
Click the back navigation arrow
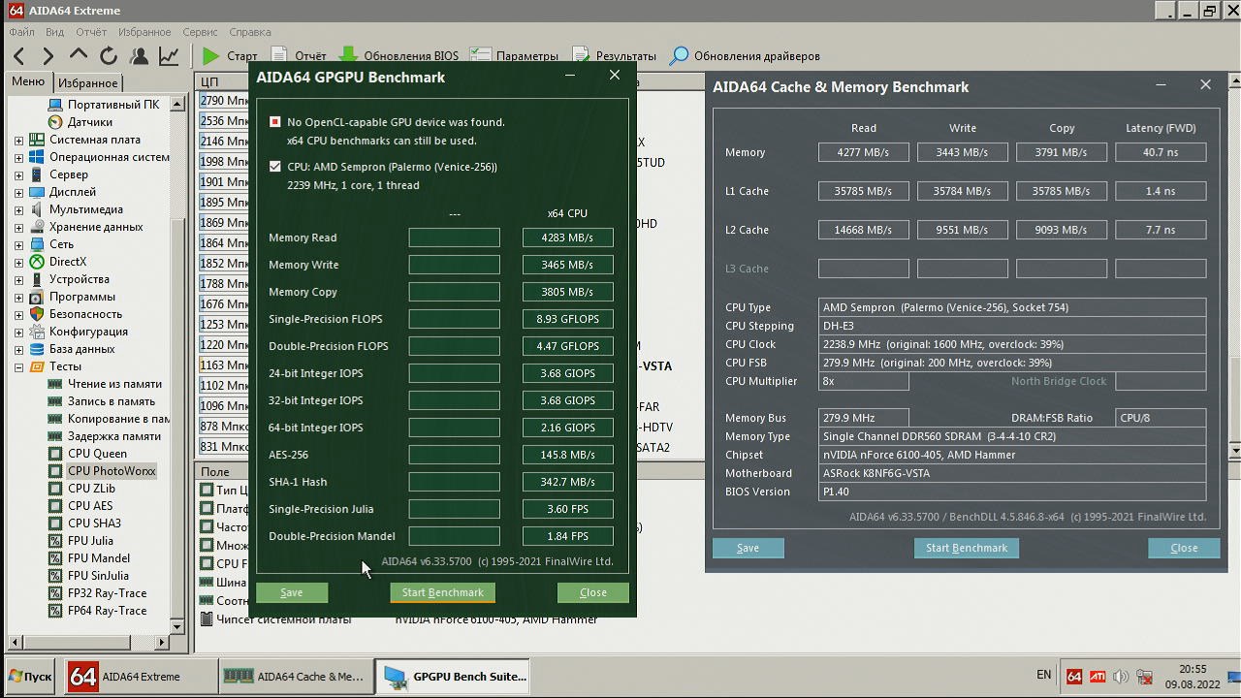[x=19, y=56]
